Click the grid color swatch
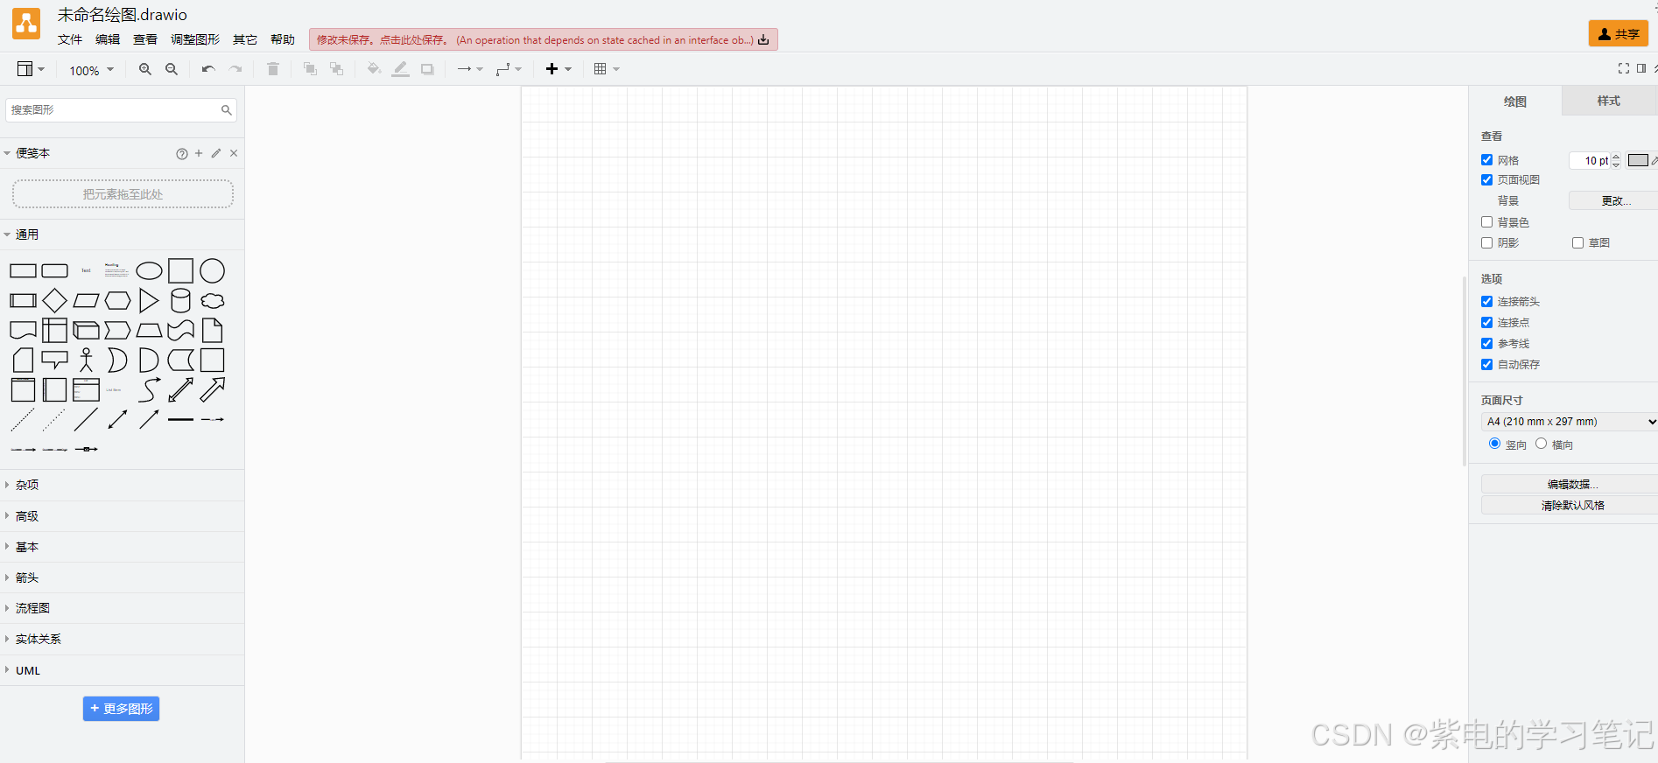This screenshot has height=763, width=1658. click(x=1638, y=160)
